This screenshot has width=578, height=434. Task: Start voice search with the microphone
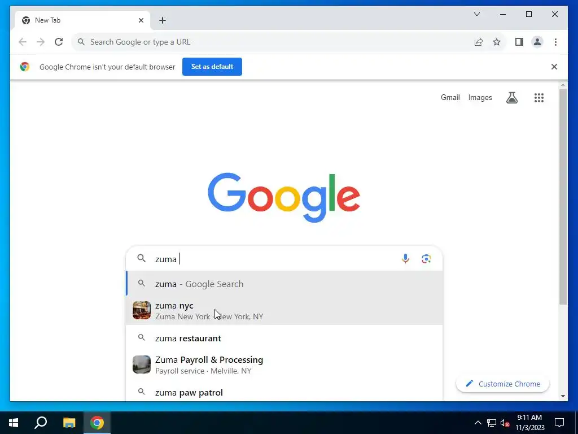pyautogui.click(x=405, y=259)
